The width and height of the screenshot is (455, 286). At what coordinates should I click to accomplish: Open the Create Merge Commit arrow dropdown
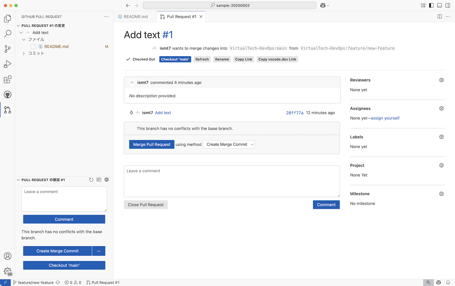click(x=99, y=251)
